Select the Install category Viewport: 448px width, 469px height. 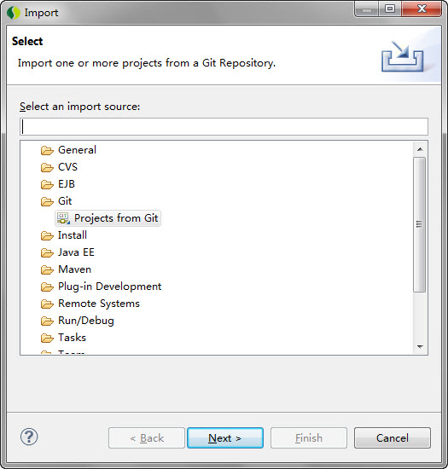[73, 235]
